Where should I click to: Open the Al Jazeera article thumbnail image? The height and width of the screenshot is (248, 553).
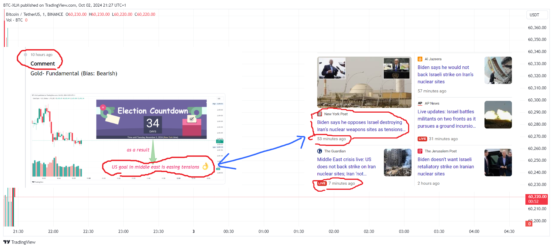coord(498,70)
